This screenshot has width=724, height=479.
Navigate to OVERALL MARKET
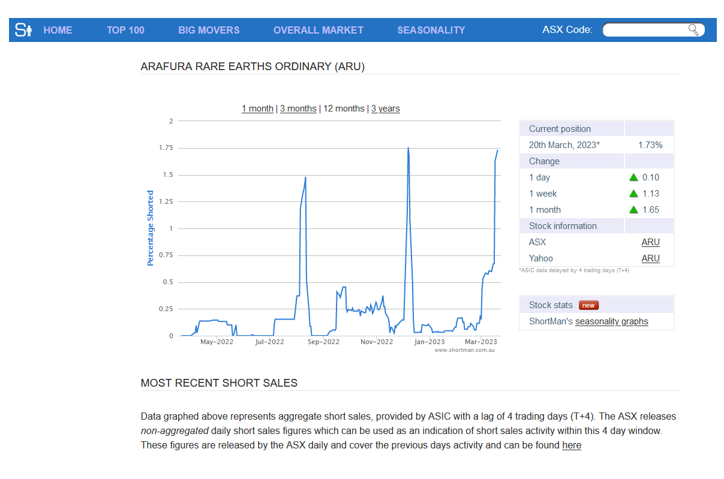pos(318,30)
